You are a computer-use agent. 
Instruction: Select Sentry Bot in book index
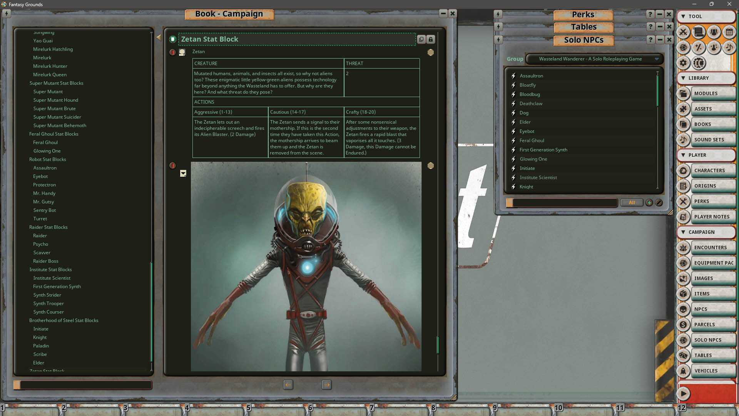click(x=45, y=210)
